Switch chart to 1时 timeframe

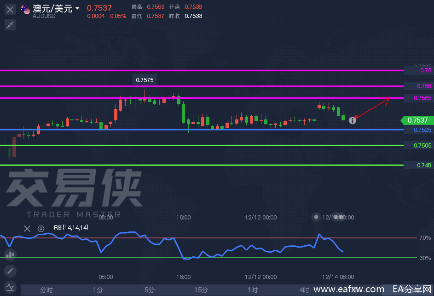[253, 290]
